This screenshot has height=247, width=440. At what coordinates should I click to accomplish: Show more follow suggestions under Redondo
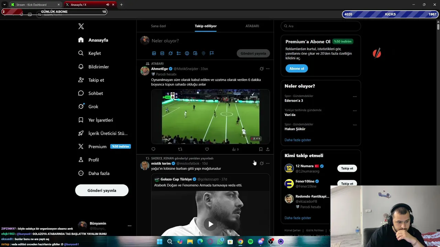pos(298,218)
